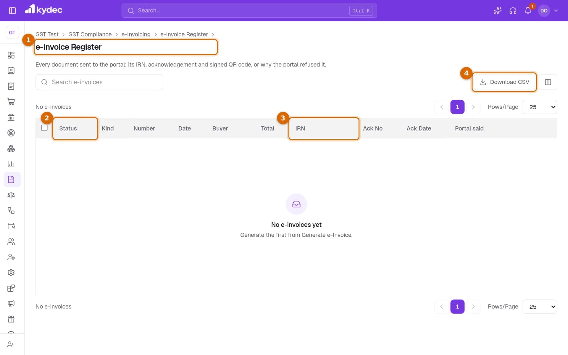
Task: Open notifications bell
Action: (528, 11)
